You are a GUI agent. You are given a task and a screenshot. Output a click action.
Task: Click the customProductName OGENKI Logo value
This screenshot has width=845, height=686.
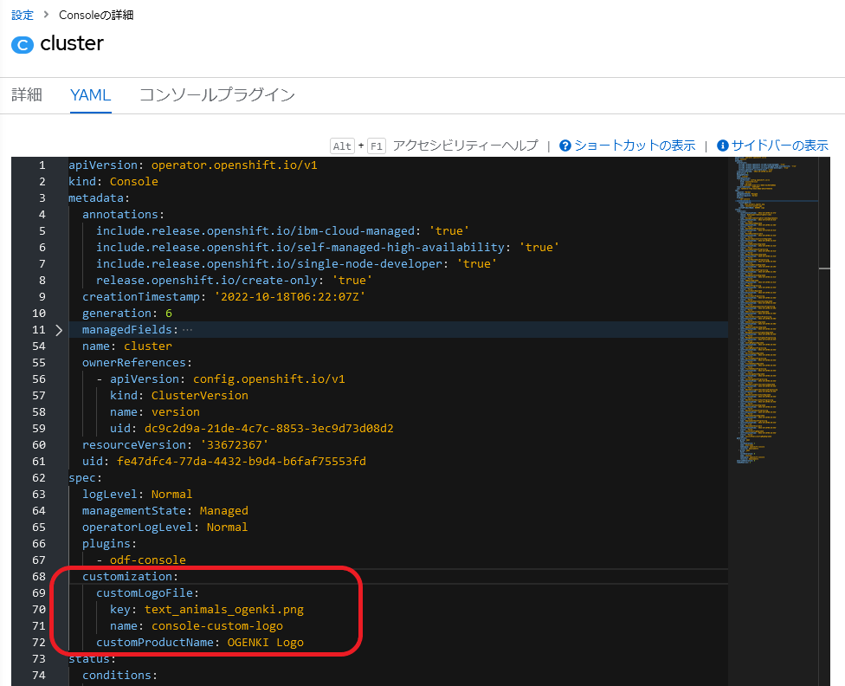265,643
